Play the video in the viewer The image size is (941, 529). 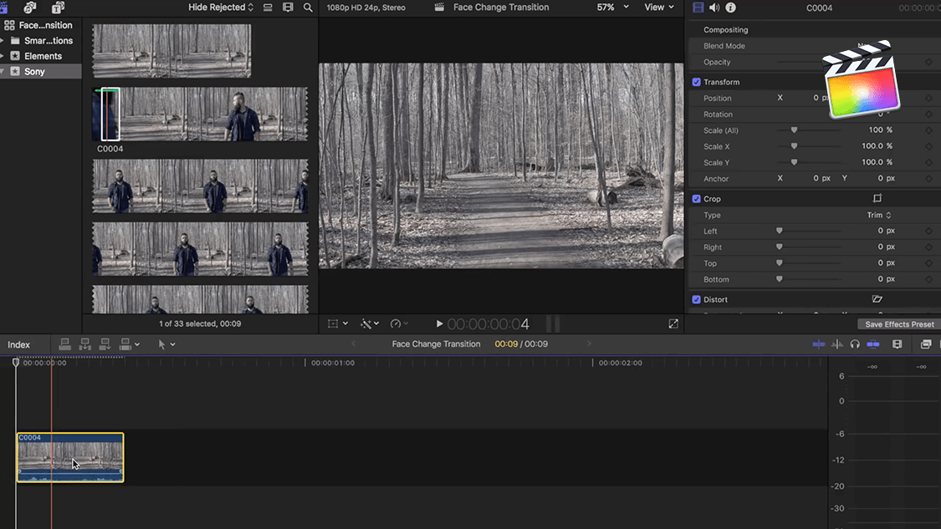click(x=439, y=324)
